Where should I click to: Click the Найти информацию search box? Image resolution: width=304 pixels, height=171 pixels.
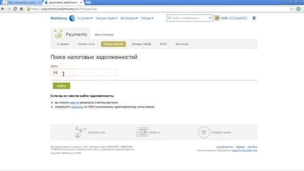pos(190,18)
